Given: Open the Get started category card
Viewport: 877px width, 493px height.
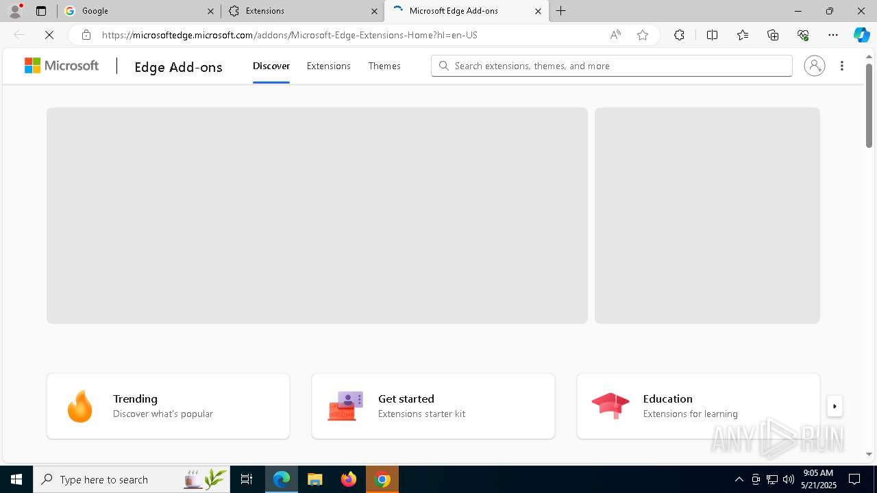Looking at the screenshot, I should (433, 406).
